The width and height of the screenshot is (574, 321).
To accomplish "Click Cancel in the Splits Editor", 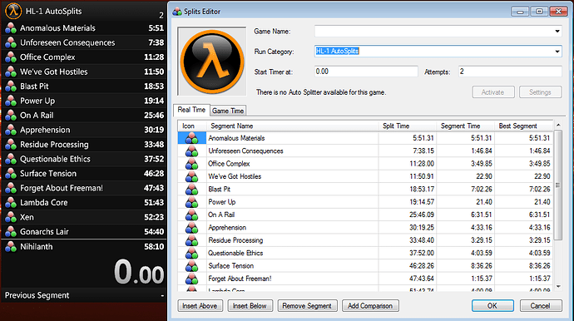I will click(541, 306).
